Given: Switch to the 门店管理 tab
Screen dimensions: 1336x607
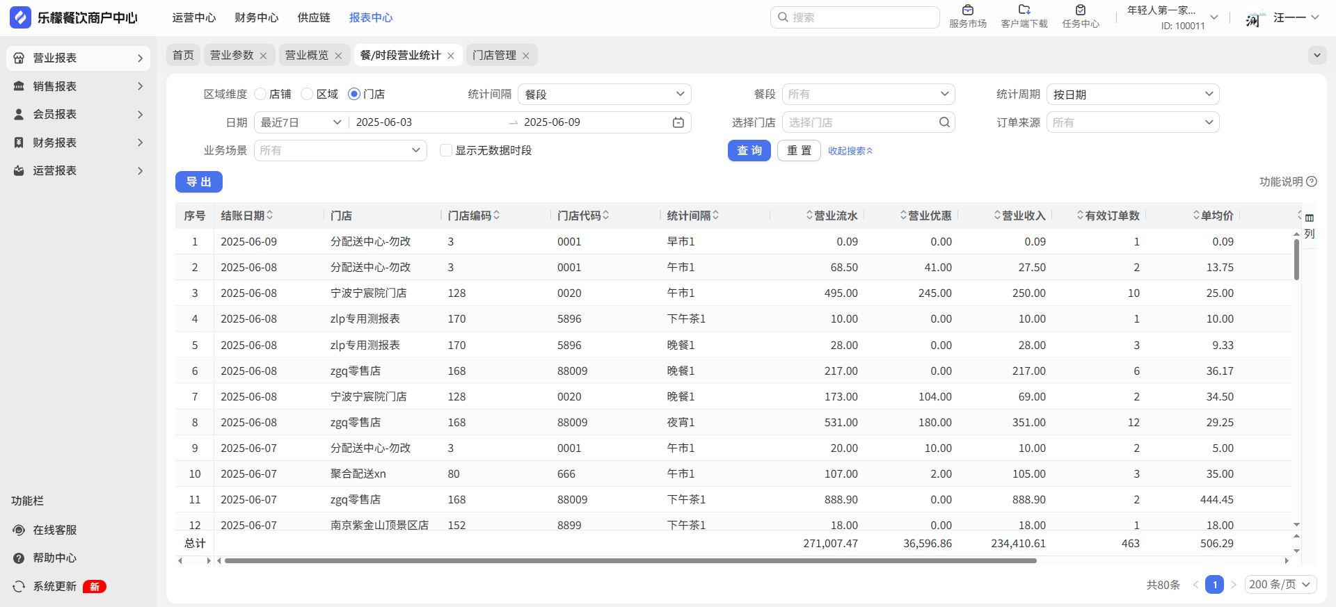Looking at the screenshot, I should [x=494, y=55].
